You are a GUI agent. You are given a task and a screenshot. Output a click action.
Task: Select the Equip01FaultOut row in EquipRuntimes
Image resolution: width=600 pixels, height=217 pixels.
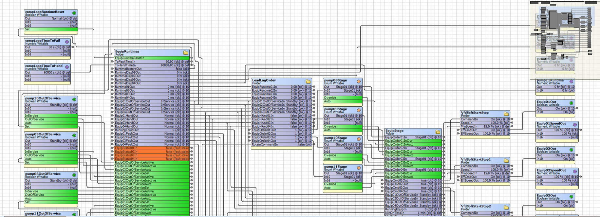(152, 134)
